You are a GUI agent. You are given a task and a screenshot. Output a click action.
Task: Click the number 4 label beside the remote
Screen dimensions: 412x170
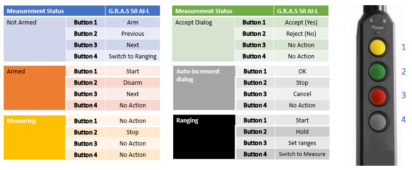(404, 120)
